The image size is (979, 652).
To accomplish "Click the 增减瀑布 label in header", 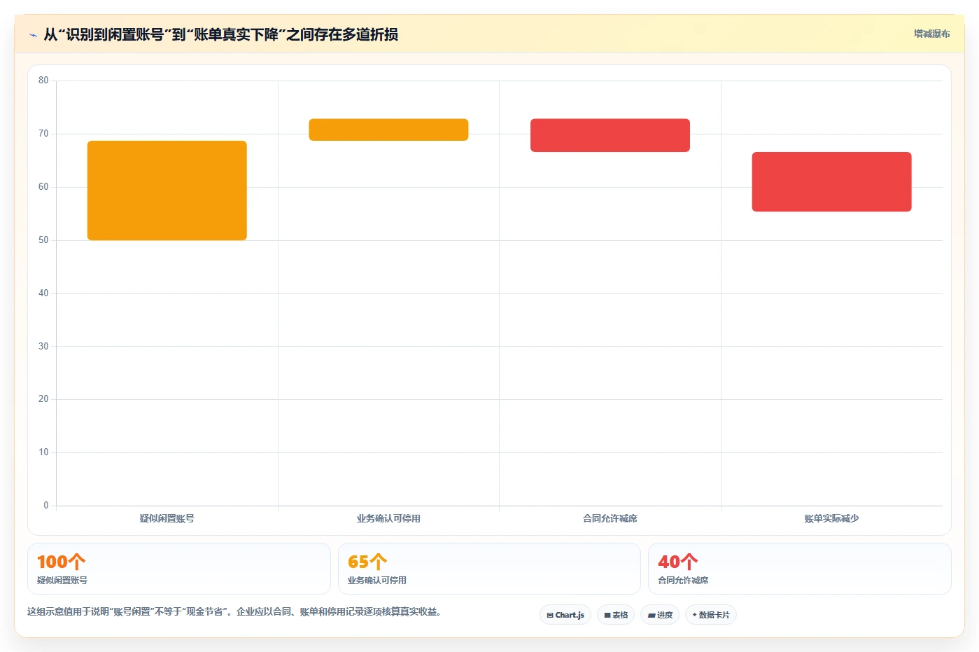I will [931, 34].
